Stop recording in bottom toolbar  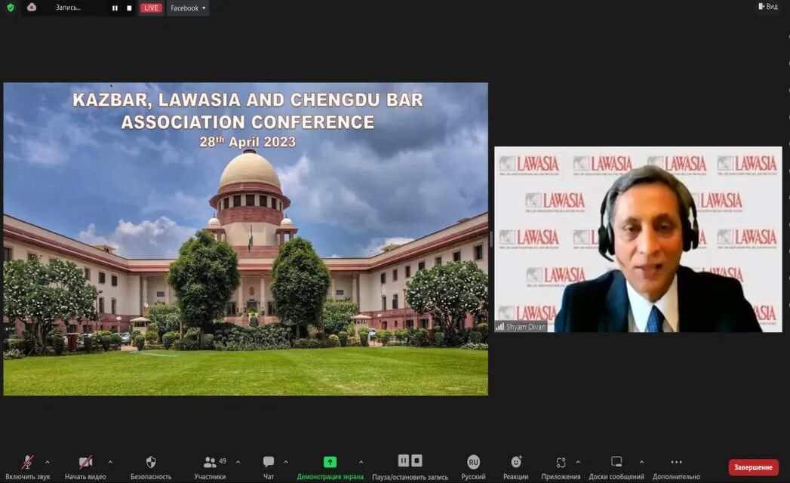pos(417,460)
